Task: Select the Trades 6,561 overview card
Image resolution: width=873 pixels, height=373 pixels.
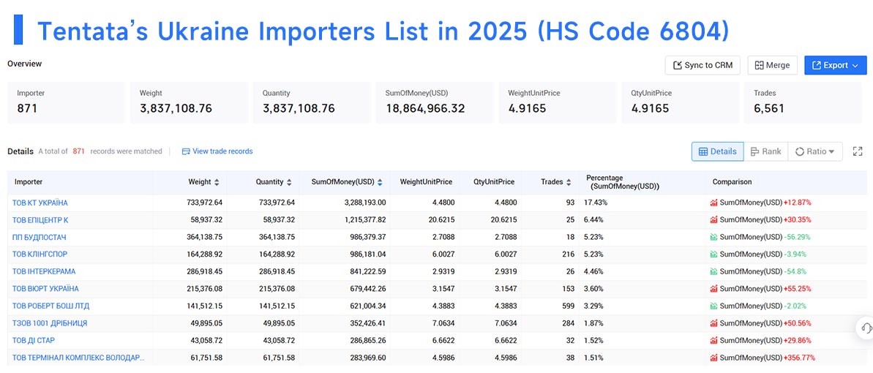Action: [803, 102]
